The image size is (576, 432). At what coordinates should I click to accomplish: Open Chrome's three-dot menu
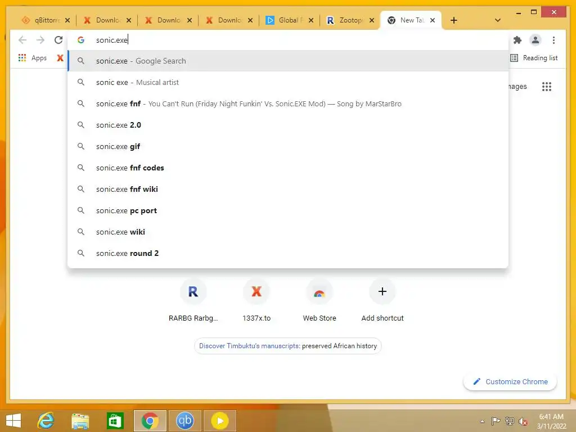tap(553, 40)
